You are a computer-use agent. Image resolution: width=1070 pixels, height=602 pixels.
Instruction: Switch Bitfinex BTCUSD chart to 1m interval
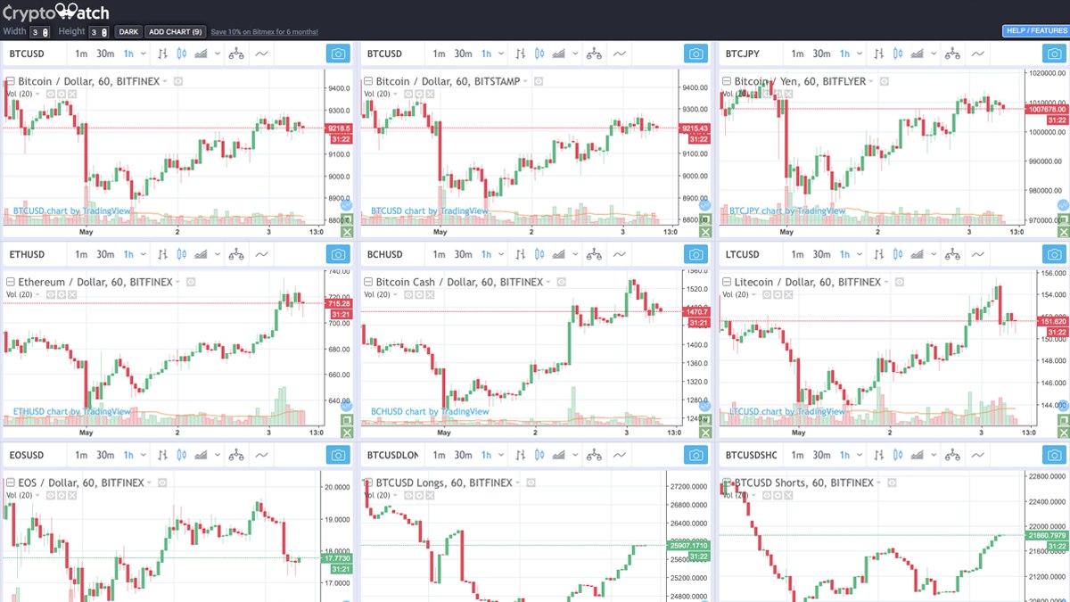coord(81,54)
